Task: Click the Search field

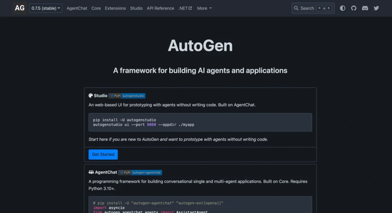Action: tap(313, 8)
